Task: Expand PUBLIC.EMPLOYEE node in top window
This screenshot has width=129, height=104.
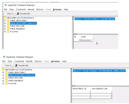Action: 5,26
